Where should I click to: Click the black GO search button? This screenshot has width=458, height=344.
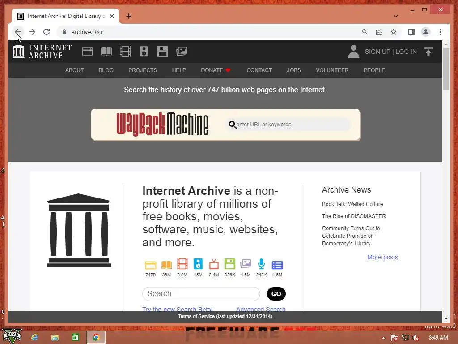click(x=276, y=294)
